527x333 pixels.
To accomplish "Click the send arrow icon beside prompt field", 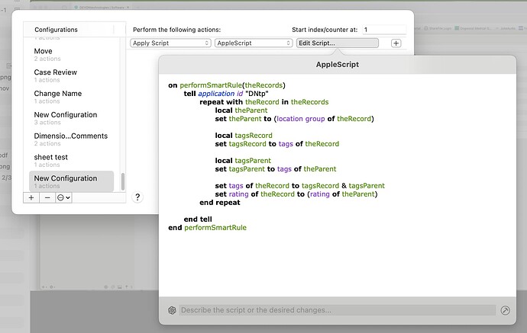I will point(505,310).
